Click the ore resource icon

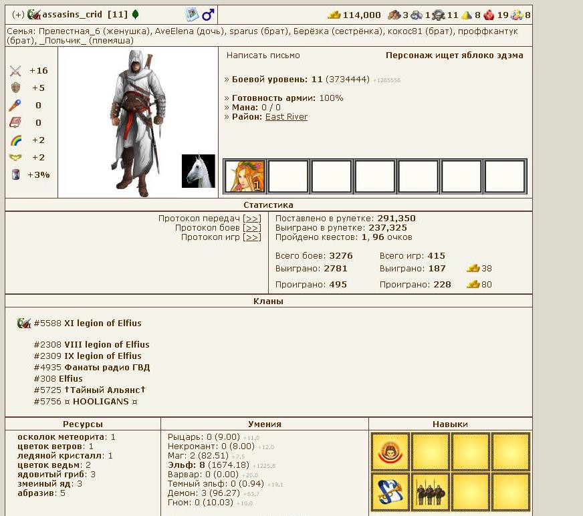pos(417,15)
